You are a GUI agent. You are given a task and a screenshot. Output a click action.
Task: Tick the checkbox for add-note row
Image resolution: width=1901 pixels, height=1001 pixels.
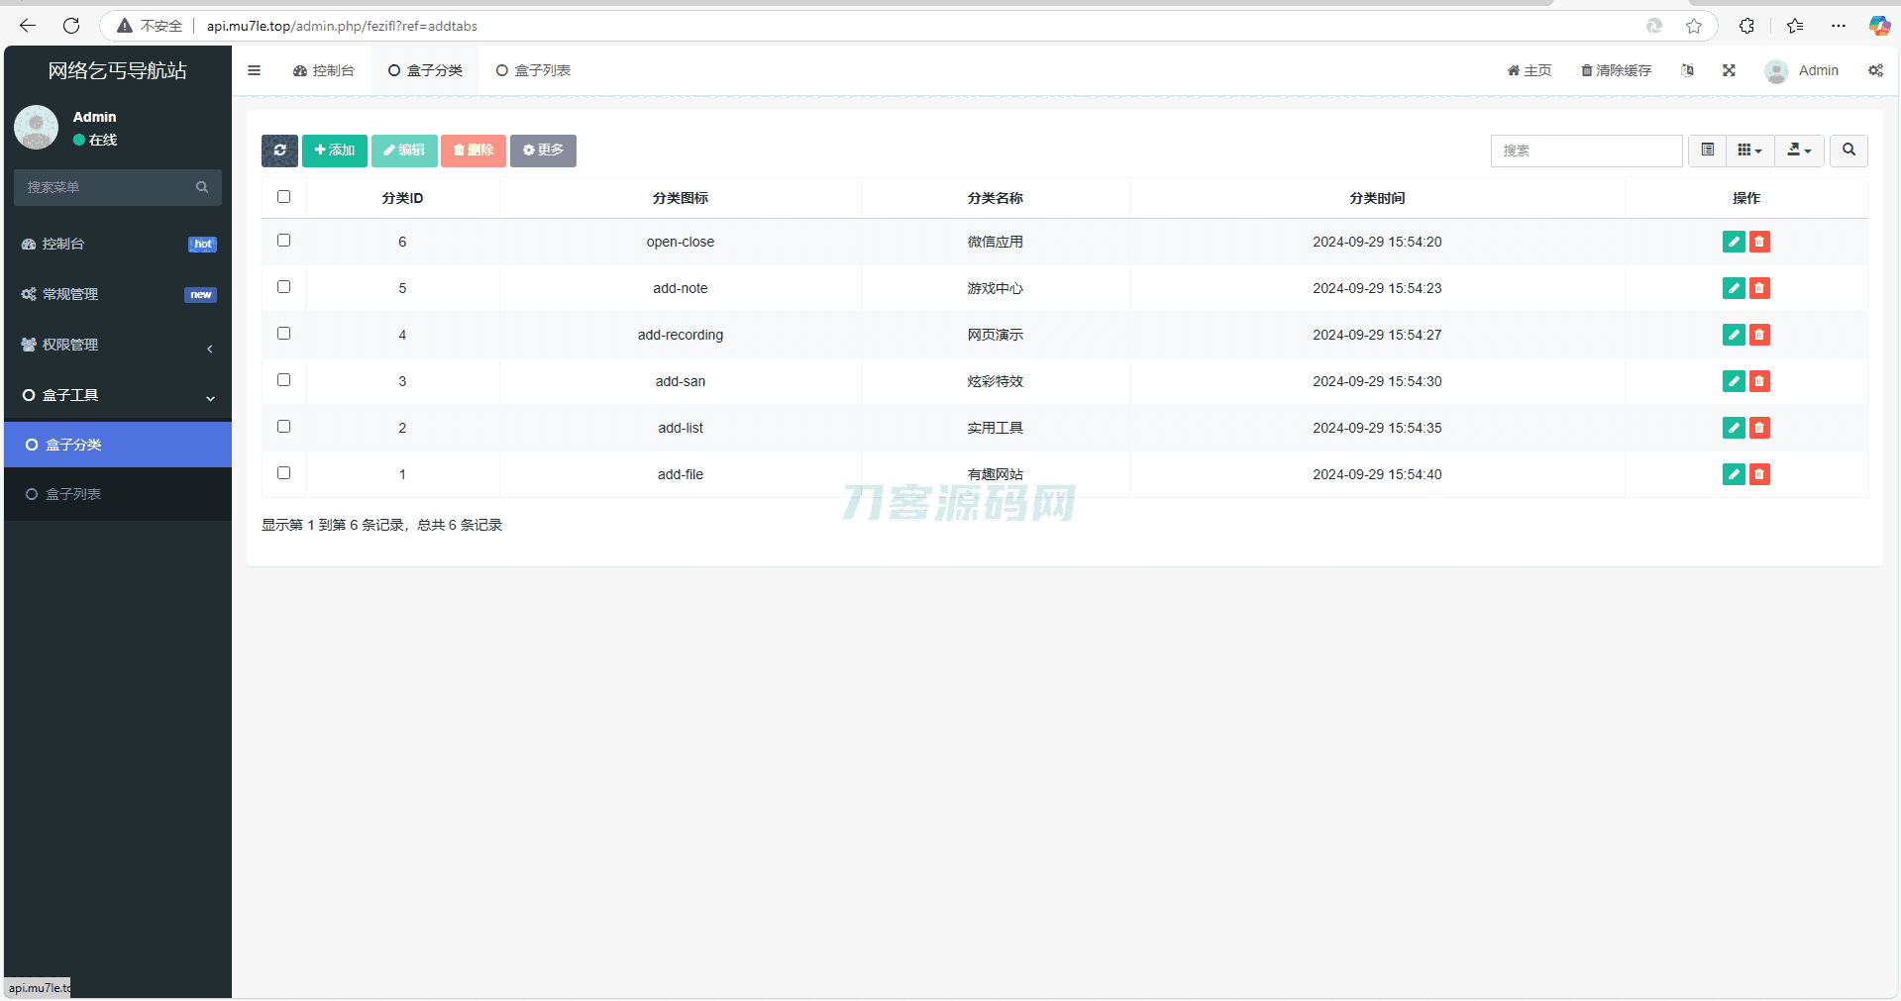(x=284, y=287)
